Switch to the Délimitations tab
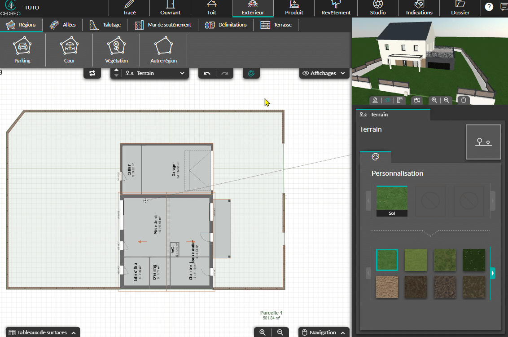 226,25
